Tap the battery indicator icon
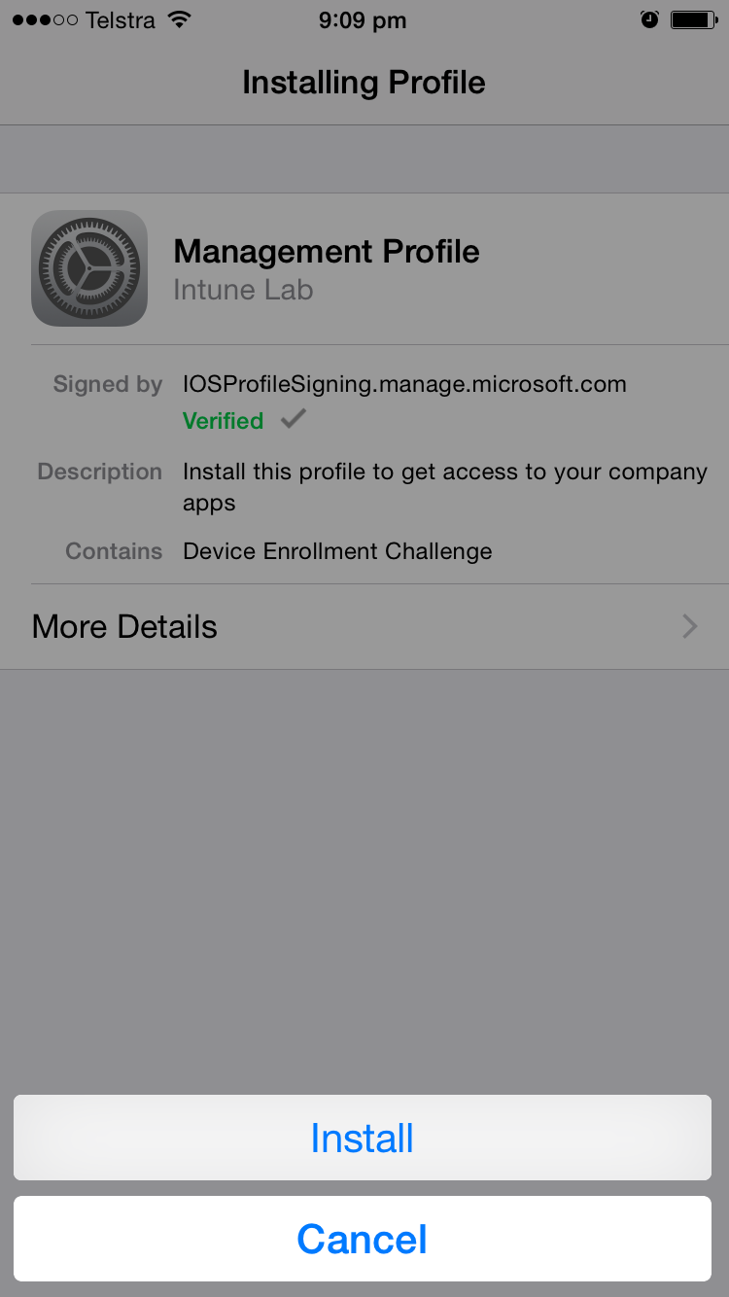 click(x=694, y=19)
